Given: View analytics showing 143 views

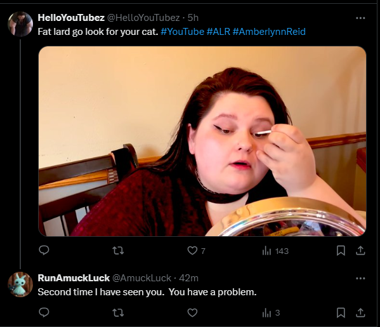Looking at the screenshot, I should [x=275, y=251].
